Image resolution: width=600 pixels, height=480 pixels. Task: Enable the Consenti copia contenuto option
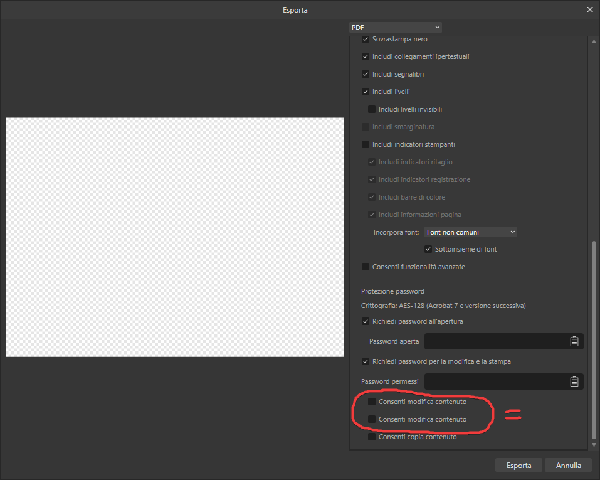click(372, 436)
